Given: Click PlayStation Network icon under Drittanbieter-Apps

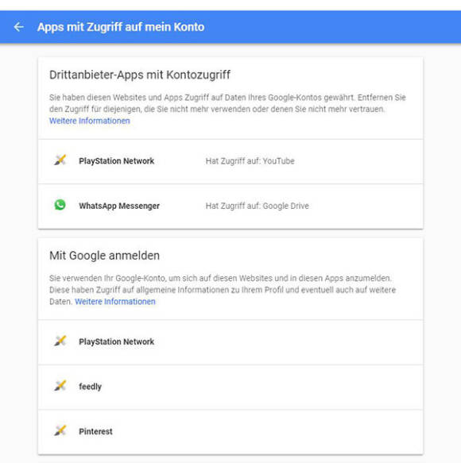Looking at the screenshot, I should click(x=60, y=160).
